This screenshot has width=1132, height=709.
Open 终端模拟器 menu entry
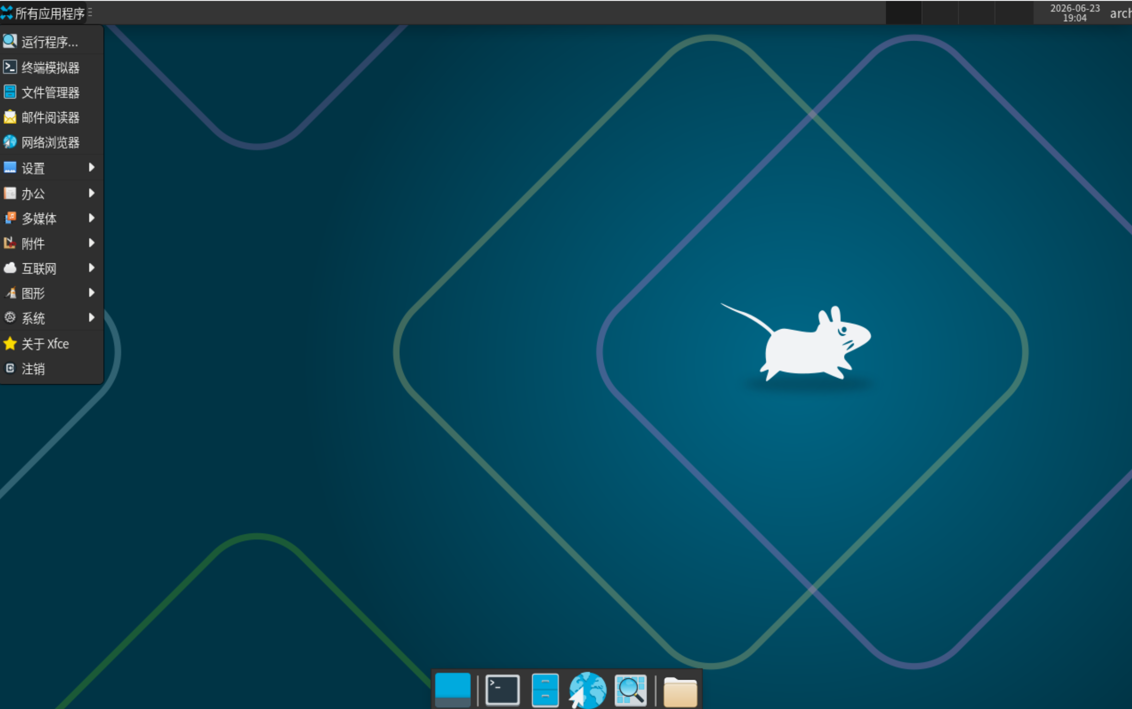[x=51, y=67]
